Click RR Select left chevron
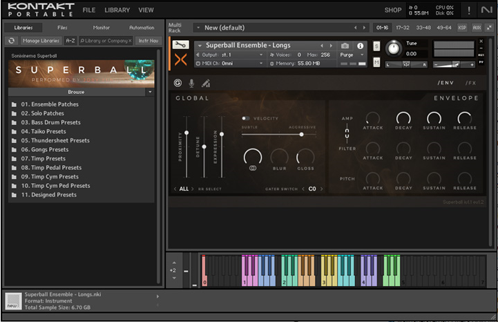498x322 pixels. point(175,189)
